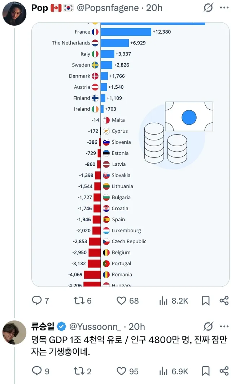Image resolution: width=231 pixels, height=384 pixels.
Task: Open Grok icon on Pop's tweet
Action: (x=208, y=8)
